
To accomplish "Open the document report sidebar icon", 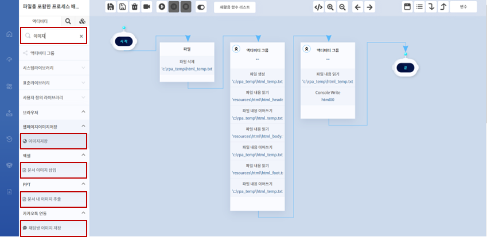I will [9, 192].
